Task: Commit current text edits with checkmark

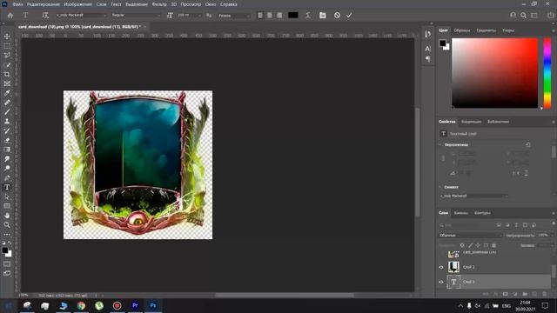Action: tap(349, 16)
